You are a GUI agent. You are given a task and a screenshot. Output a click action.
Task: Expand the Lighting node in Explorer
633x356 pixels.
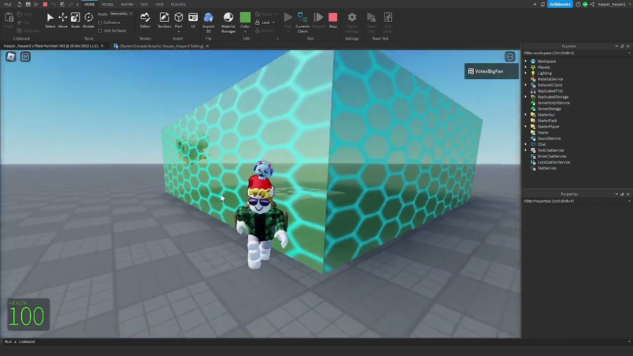[x=526, y=73]
